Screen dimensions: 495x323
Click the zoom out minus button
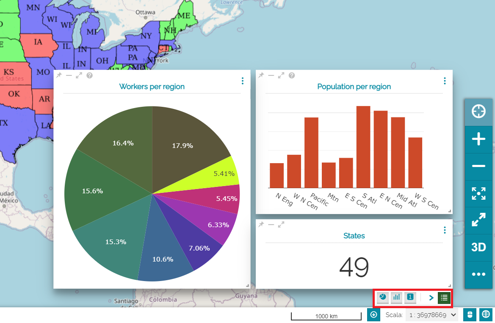(478, 166)
